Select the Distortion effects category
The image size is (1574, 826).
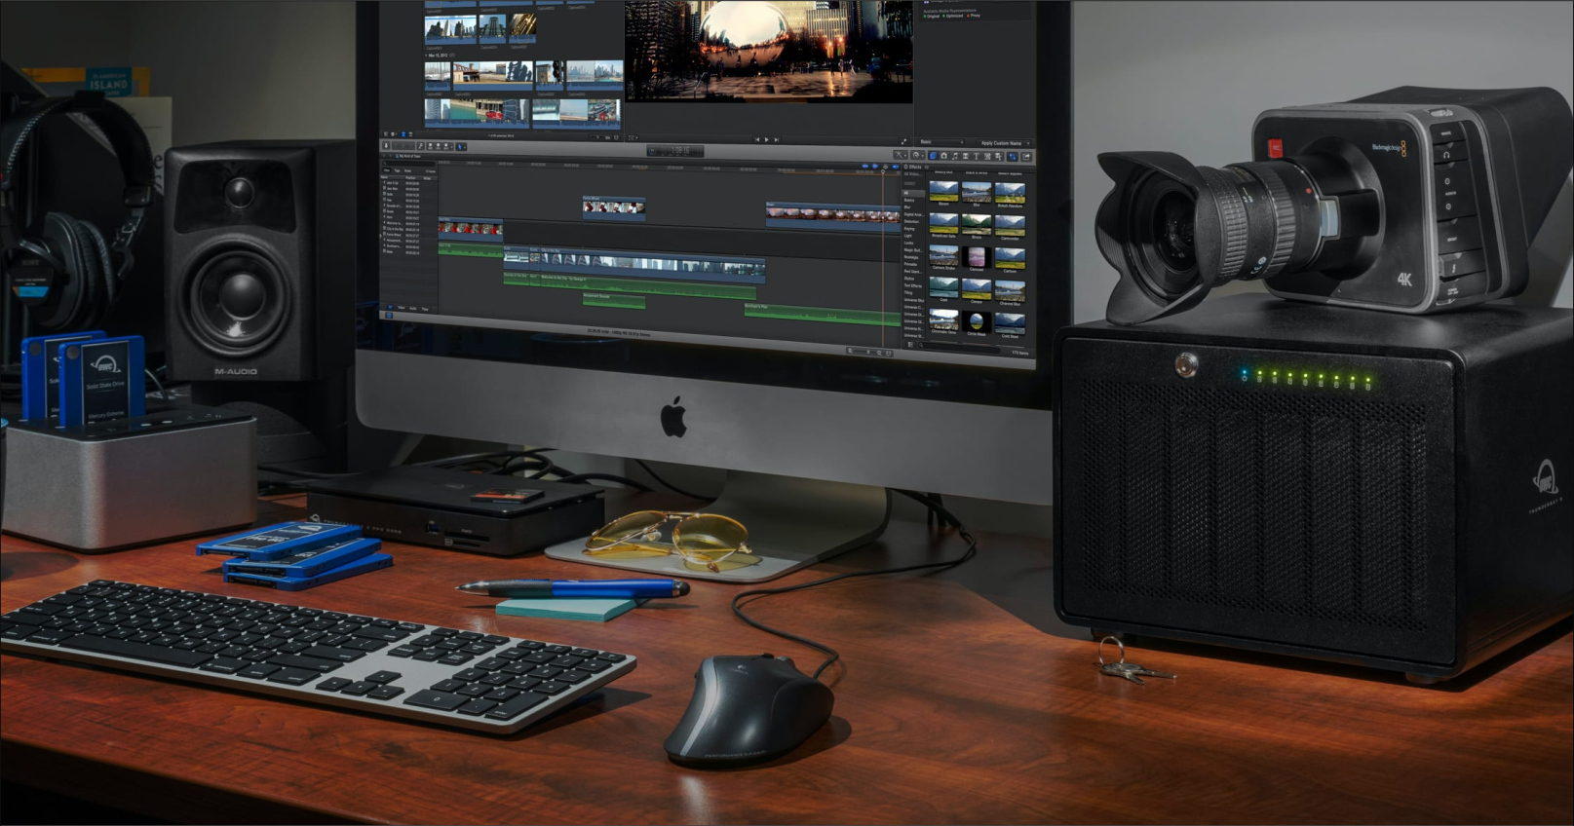click(x=912, y=222)
